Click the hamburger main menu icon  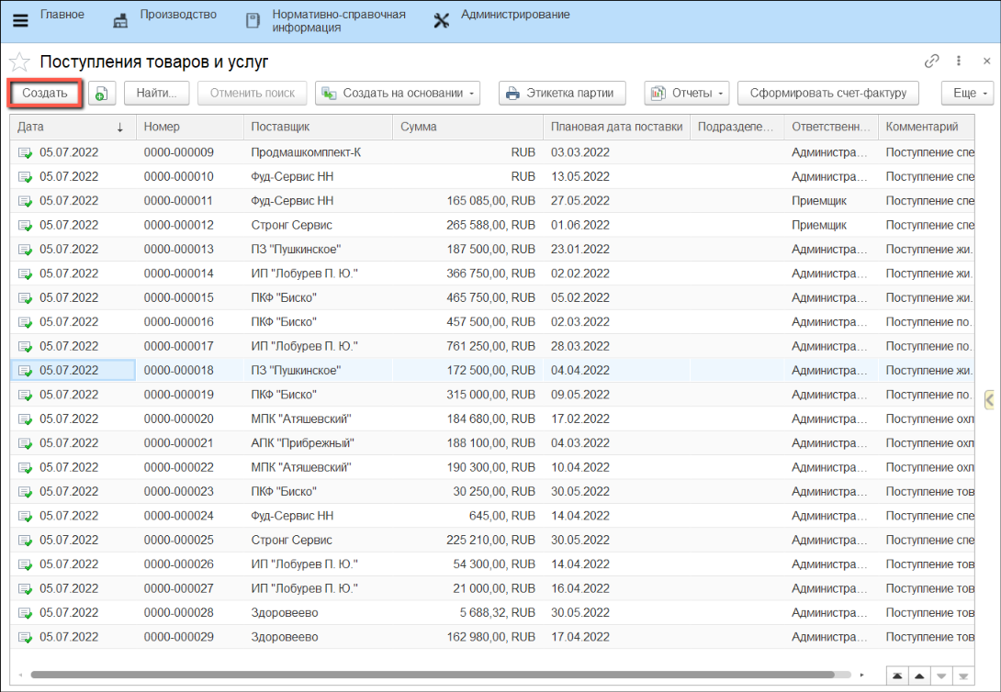(x=20, y=21)
